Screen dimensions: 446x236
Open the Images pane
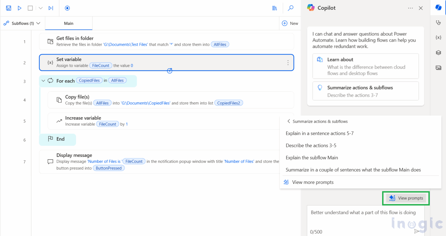[x=438, y=67]
